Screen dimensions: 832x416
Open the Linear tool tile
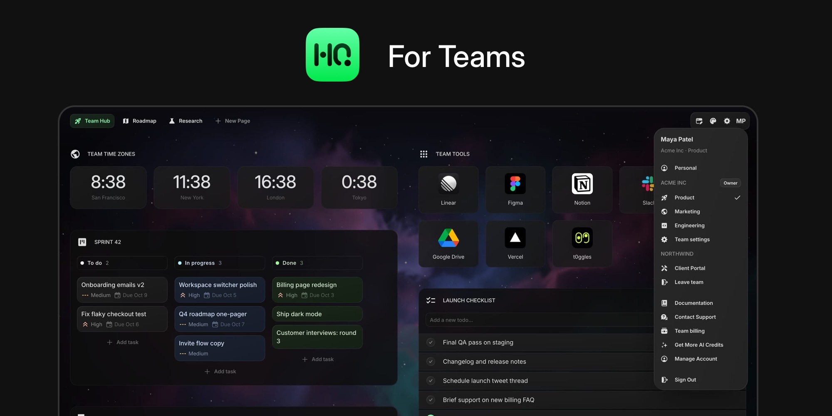[x=448, y=190]
